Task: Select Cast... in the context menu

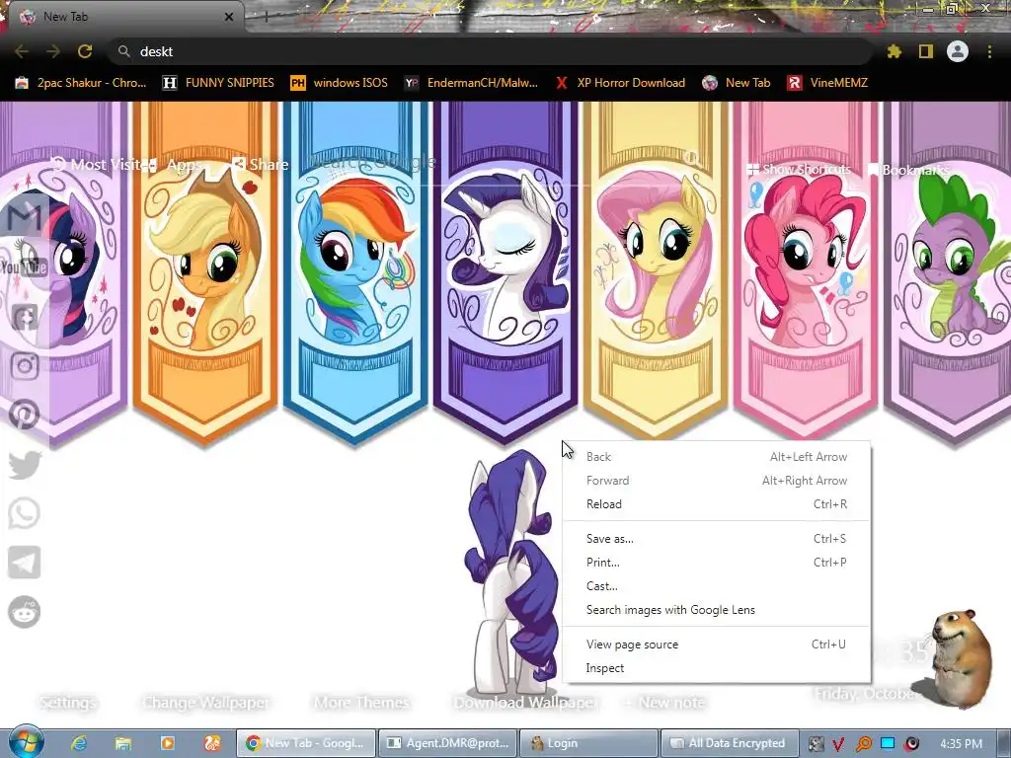Action: [717, 586]
